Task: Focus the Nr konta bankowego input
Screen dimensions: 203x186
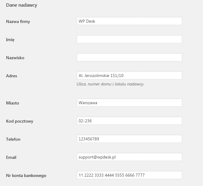Action: coord(130,175)
